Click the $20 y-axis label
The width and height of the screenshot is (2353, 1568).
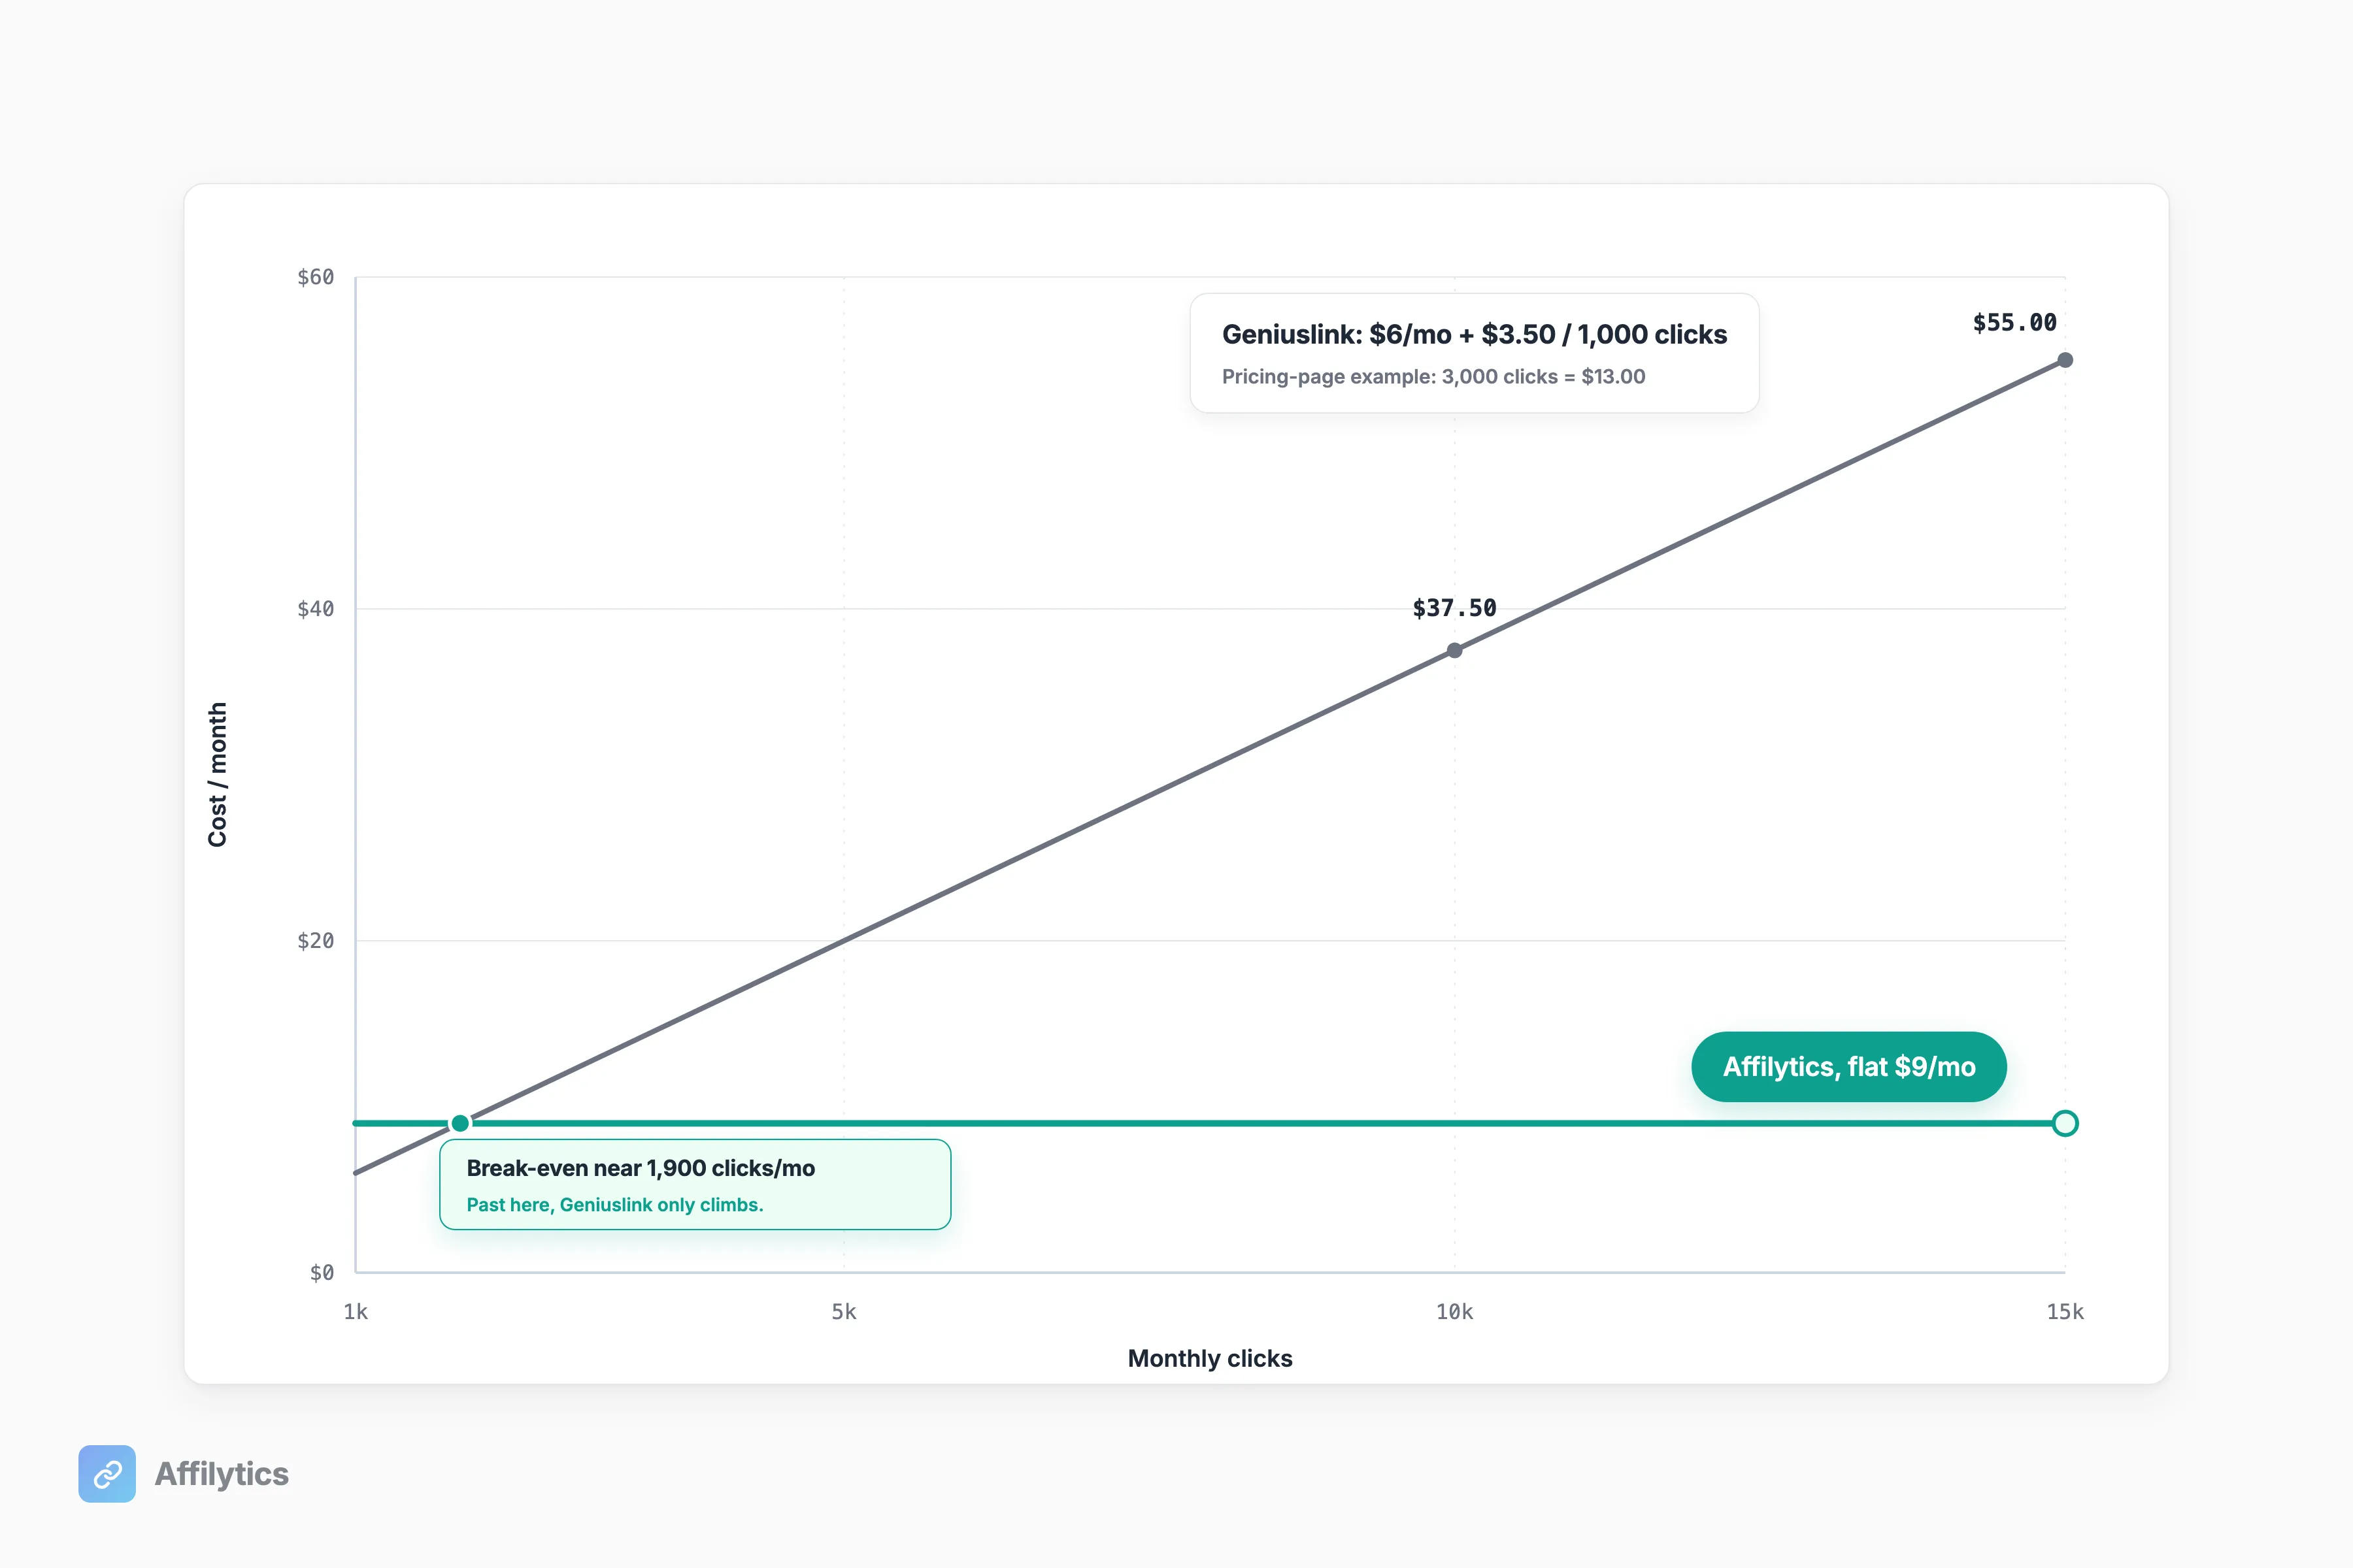(x=315, y=941)
